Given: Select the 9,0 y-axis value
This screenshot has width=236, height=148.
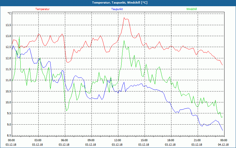Looking at the screenshot, I should click(x=9, y=124).
